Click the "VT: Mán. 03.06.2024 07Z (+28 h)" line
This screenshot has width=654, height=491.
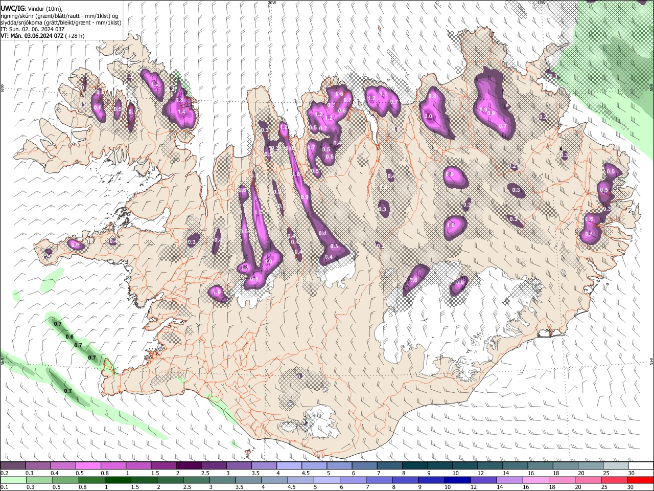(x=42, y=36)
